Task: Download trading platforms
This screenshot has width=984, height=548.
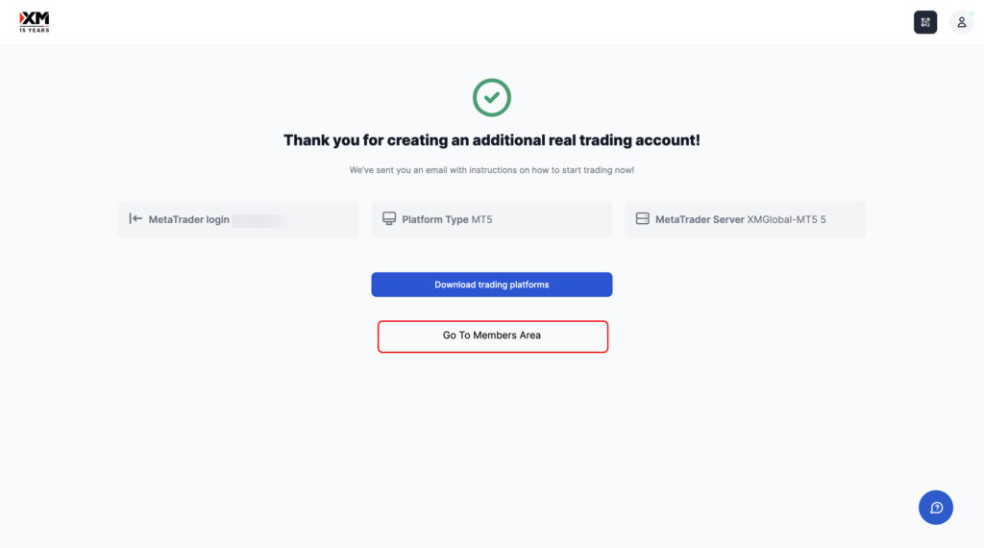Action: coord(491,285)
